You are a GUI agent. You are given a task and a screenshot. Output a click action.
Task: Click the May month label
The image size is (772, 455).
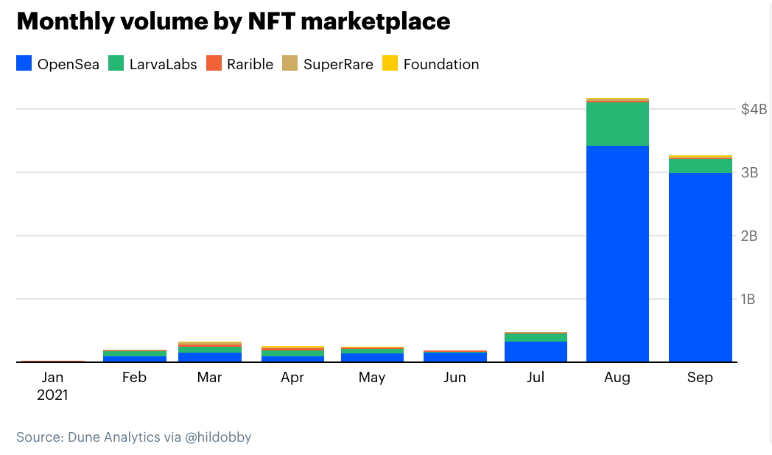(x=372, y=377)
